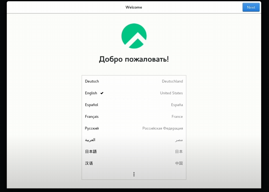Expand more languages via three-dot icon

(134, 174)
